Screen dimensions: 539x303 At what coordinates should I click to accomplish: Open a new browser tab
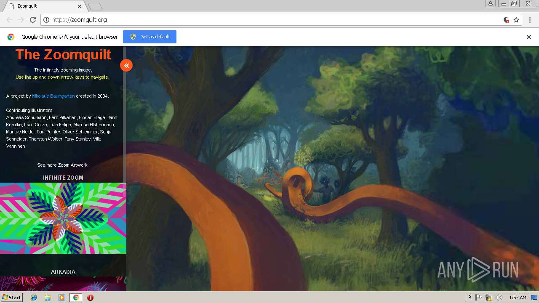pos(95,6)
